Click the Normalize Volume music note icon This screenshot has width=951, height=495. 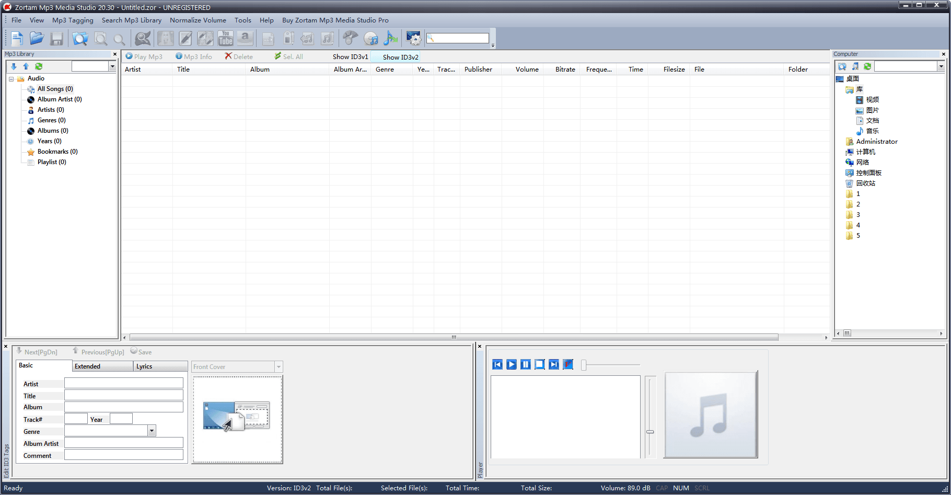click(390, 38)
